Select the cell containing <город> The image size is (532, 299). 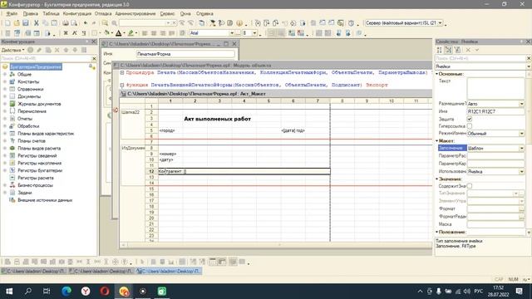point(167,130)
